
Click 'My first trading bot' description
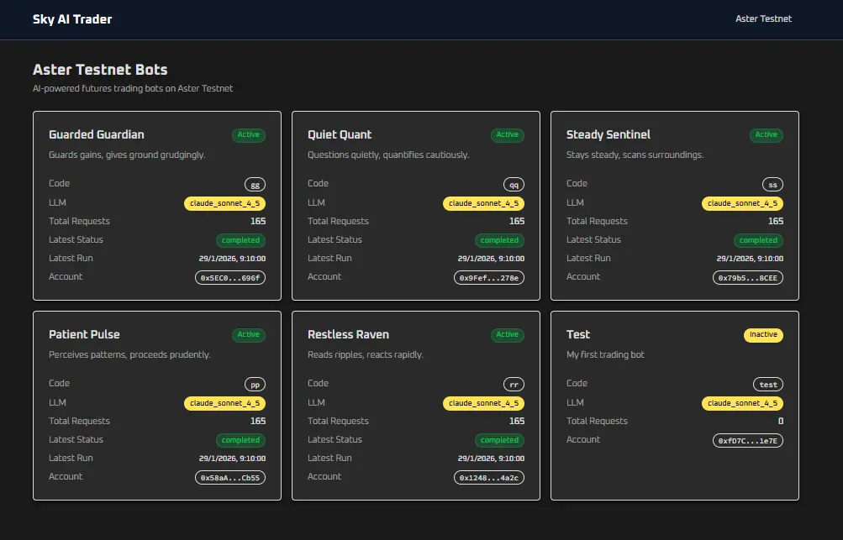[x=605, y=354]
